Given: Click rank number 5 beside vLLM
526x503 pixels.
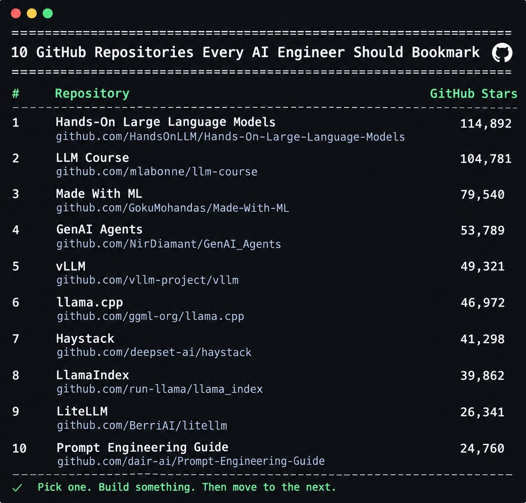Looking at the screenshot, I should coord(16,267).
